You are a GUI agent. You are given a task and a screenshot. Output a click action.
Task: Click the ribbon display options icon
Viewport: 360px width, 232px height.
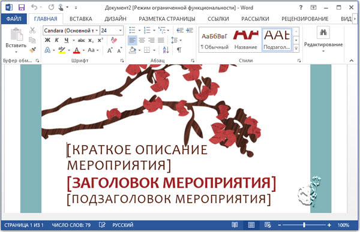[313, 7]
